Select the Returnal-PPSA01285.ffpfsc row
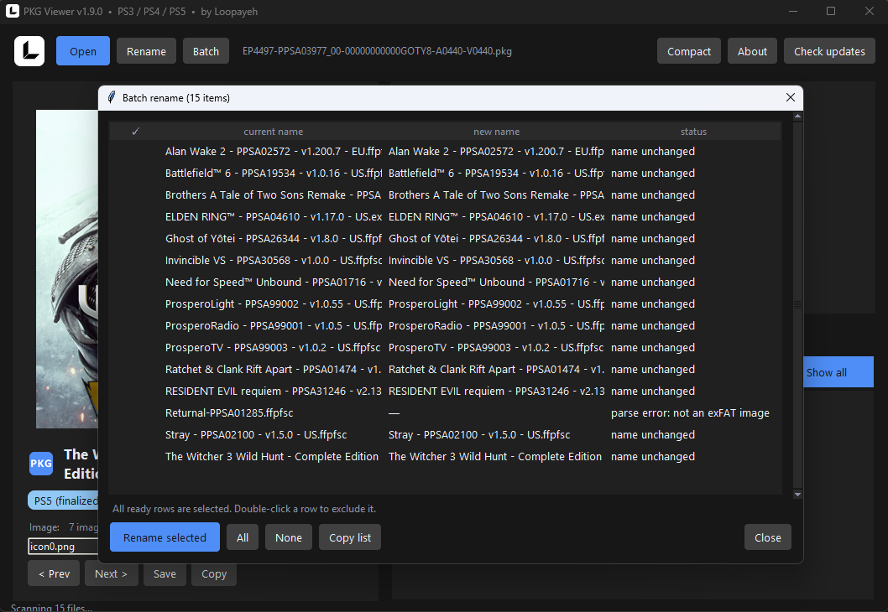Image resolution: width=888 pixels, height=612 pixels. (x=445, y=412)
